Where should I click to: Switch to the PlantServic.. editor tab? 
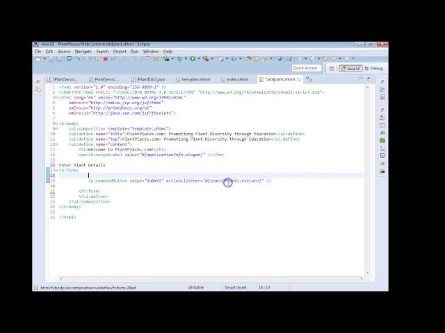click(x=104, y=80)
